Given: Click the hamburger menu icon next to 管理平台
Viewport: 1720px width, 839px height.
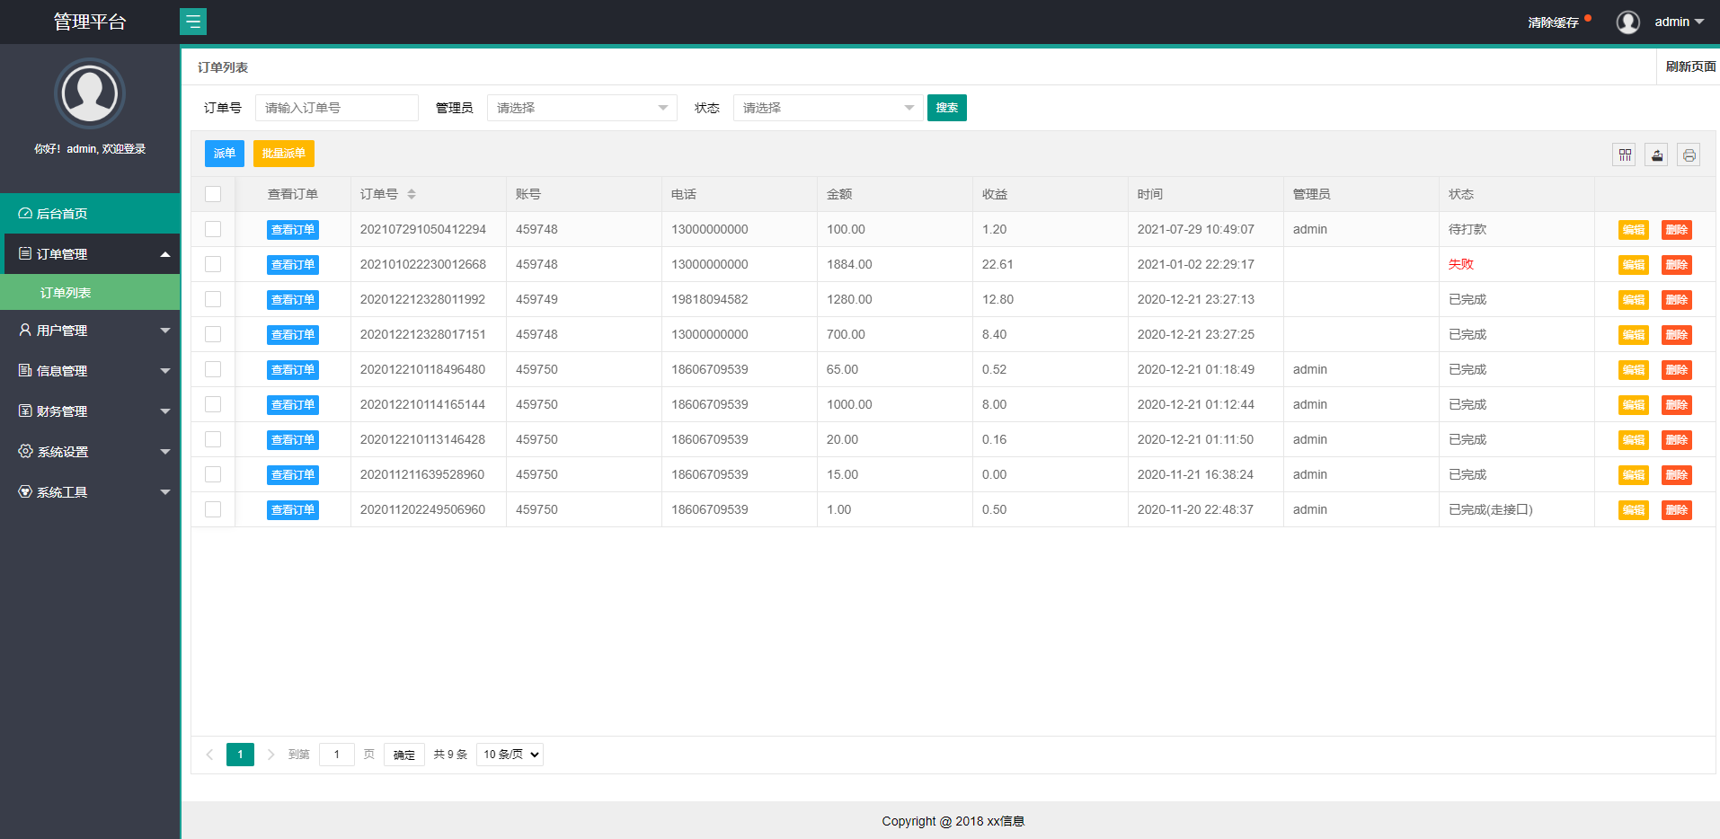Looking at the screenshot, I should (193, 20).
